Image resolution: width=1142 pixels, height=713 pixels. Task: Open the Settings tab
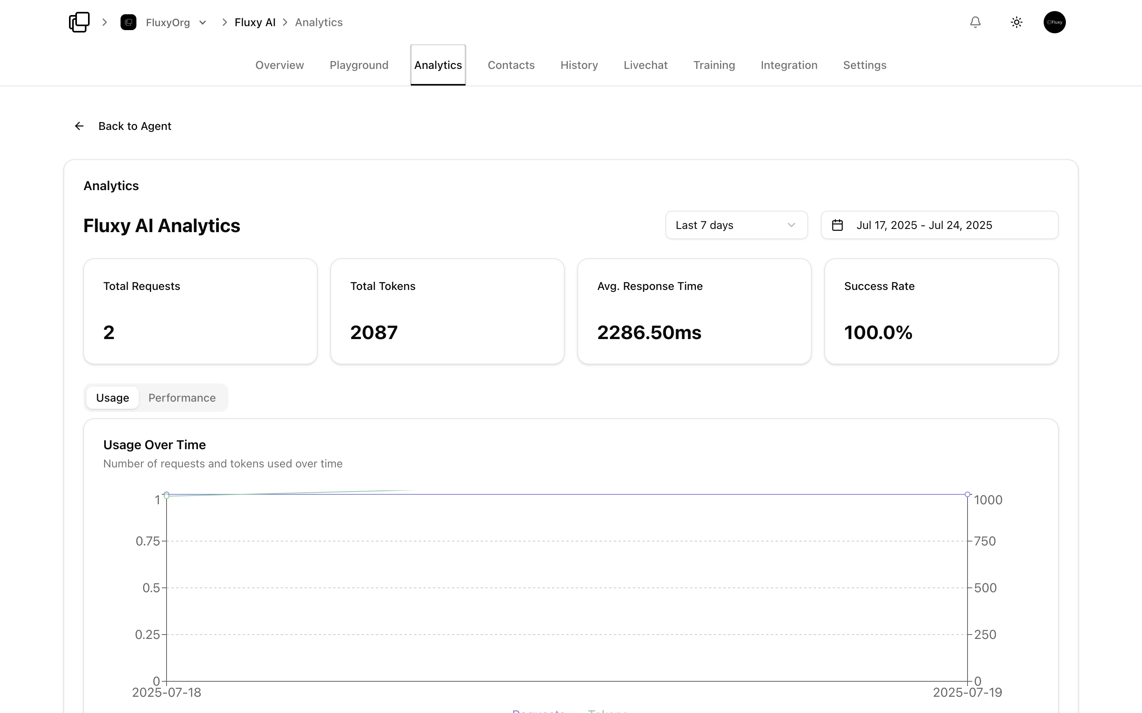(x=864, y=65)
